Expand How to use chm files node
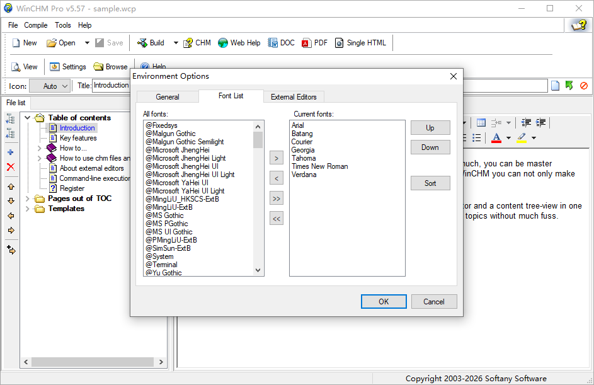 40,158
